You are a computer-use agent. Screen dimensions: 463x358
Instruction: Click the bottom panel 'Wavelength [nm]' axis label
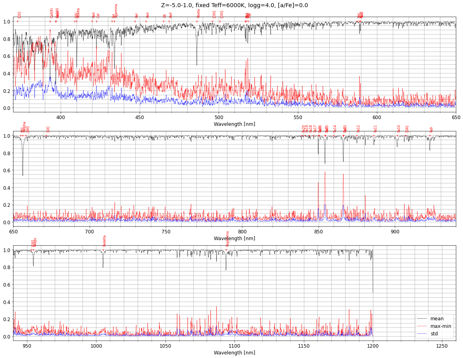click(234, 353)
